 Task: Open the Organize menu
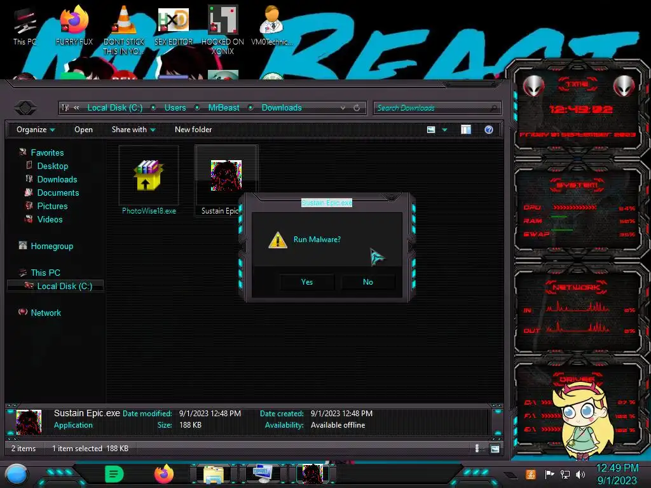tap(36, 130)
